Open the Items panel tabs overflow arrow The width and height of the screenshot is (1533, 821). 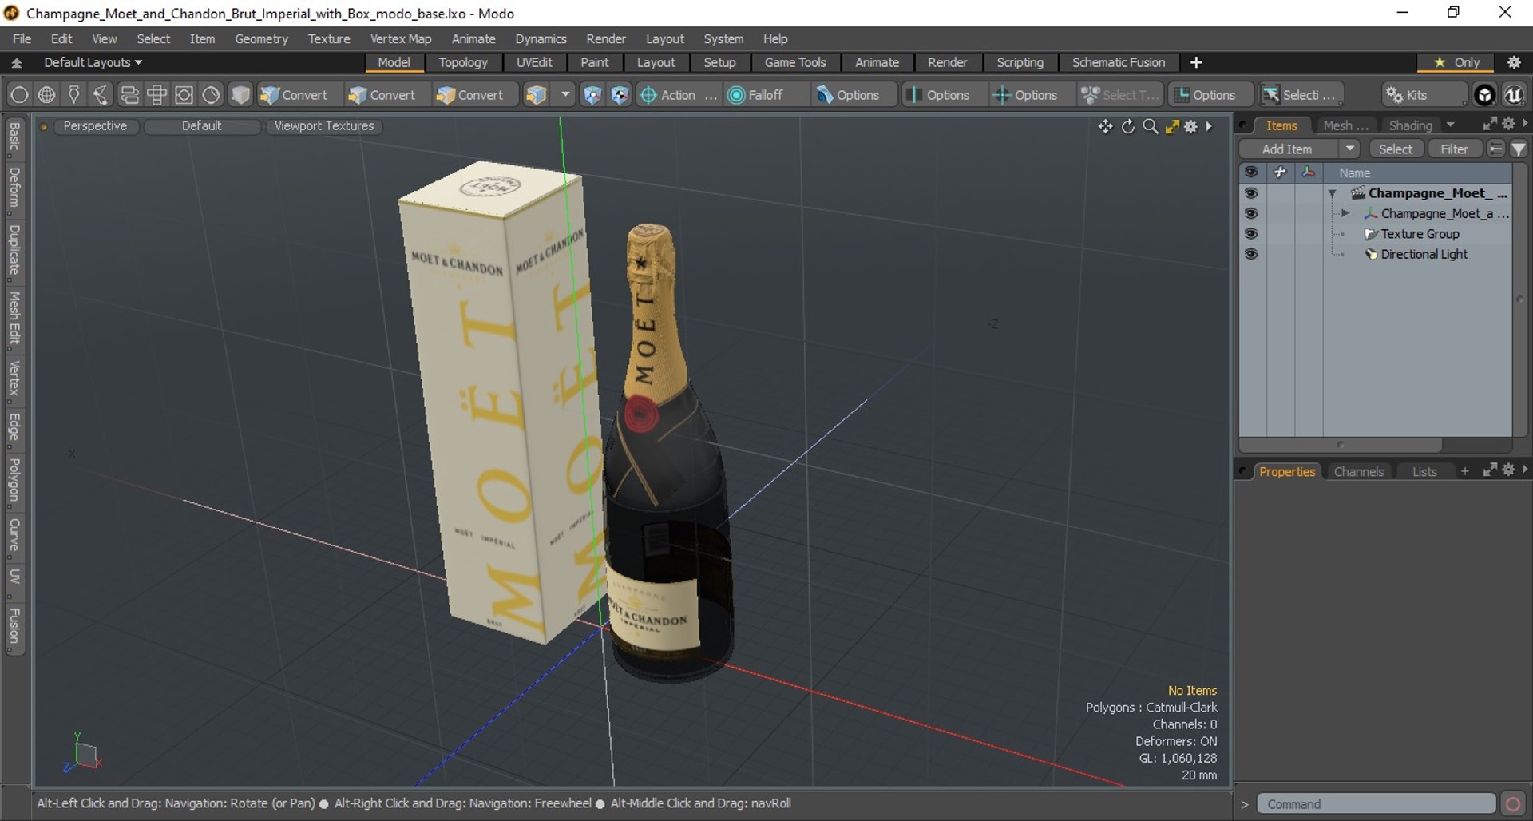[1451, 125]
